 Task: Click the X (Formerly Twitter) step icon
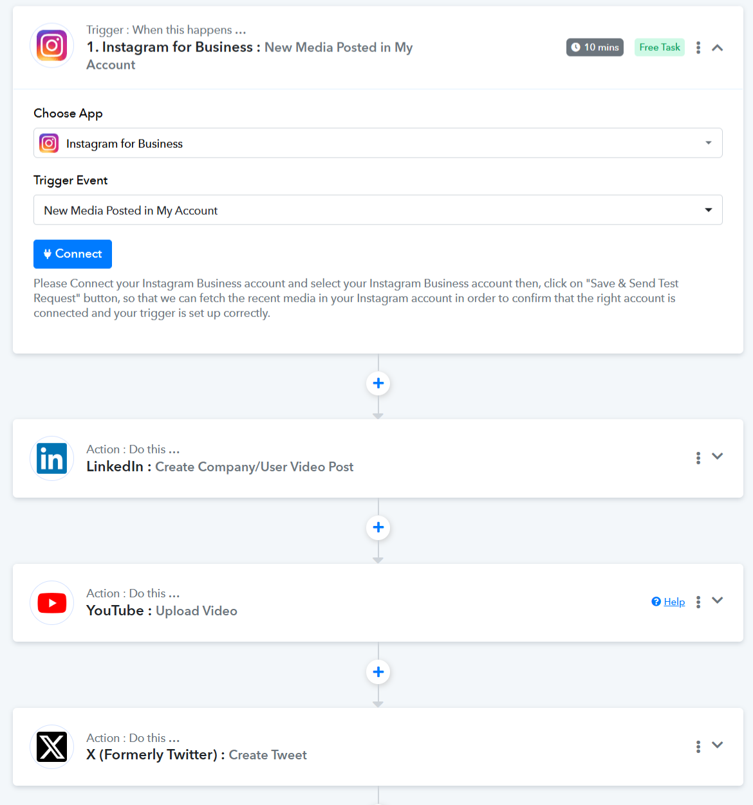pos(51,746)
